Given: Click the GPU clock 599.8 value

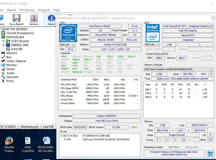Looking at the screenshot, I should click(x=159, y=58).
